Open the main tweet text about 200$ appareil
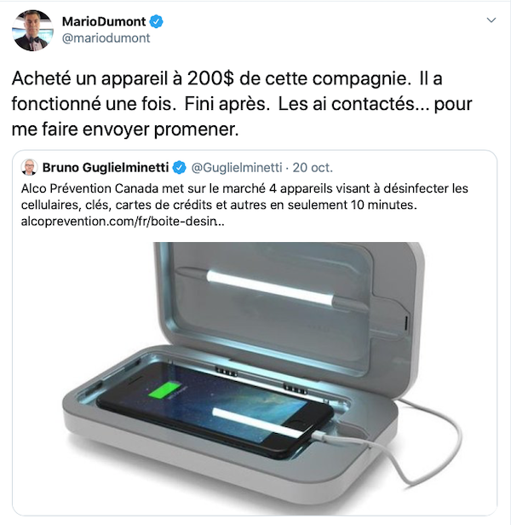 (x=242, y=104)
